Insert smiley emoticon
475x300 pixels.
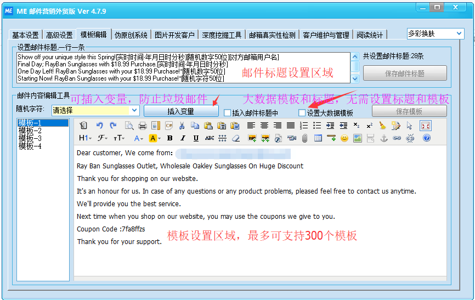pyautogui.click(x=344, y=138)
